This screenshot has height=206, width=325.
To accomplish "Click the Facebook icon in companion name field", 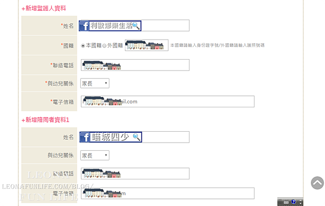I will point(85,137).
